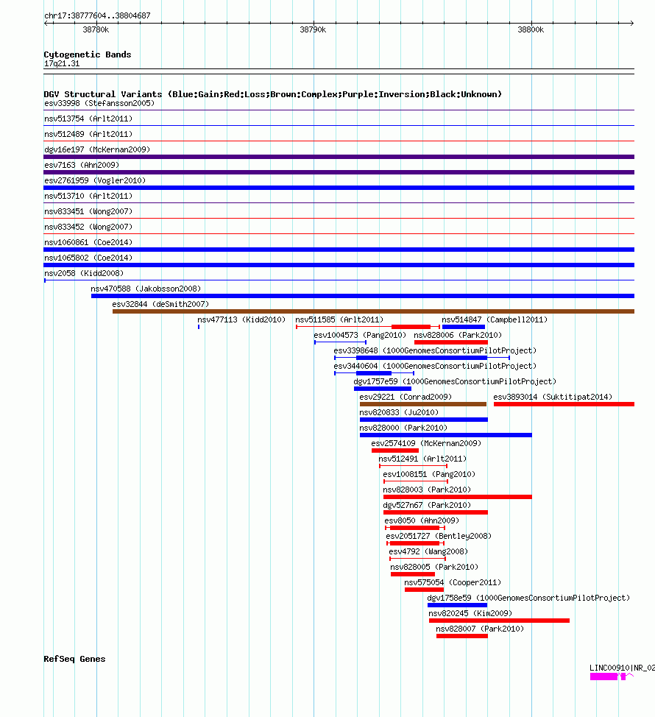This screenshot has height=717, width=655.
Task: Select the 17q21.31 band label
Action: 62,63
